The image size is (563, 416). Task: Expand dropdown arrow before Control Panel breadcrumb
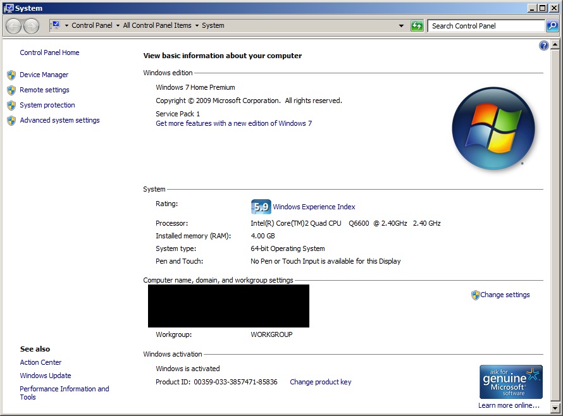pos(66,25)
